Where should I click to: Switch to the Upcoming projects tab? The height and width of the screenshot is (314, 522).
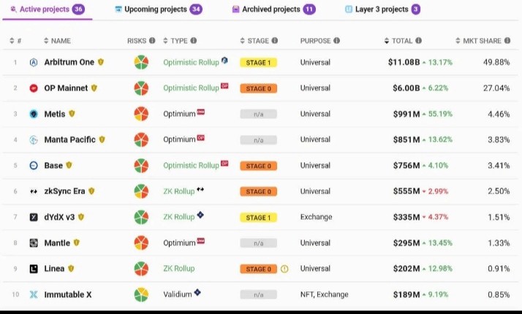click(x=159, y=9)
